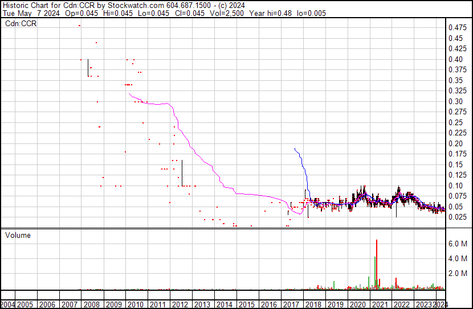Click the 0.175 price axis label
473x309 pixels.
click(457, 154)
